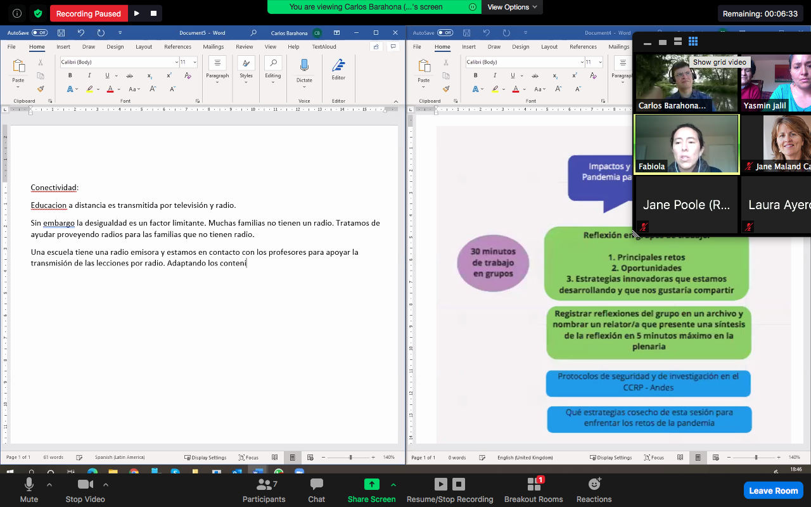Toggle AutoSave switch in right Word window
The height and width of the screenshot is (507, 811).
pos(445,33)
